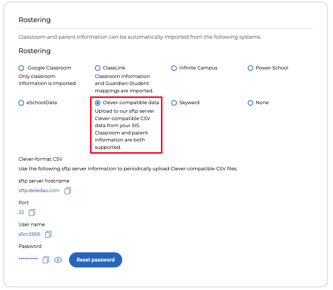The image size is (333, 290).
Task: Select Clever-compatible data radio button
Action: click(x=98, y=103)
